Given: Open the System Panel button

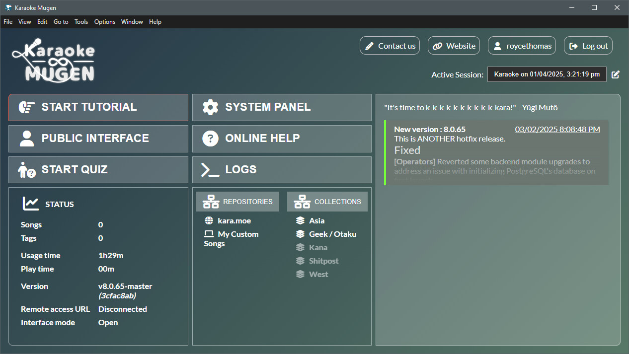Looking at the screenshot, I should point(282,107).
